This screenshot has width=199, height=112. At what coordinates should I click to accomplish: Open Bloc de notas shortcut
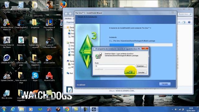click(x=7, y=94)
